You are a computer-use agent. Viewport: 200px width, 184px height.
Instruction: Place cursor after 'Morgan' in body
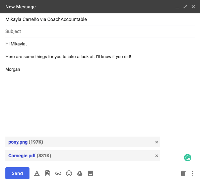[20, 69]
